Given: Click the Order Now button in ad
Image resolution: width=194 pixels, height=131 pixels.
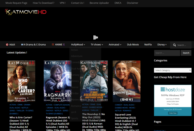Looking at the screenshot, I should (x=173, y=113).
